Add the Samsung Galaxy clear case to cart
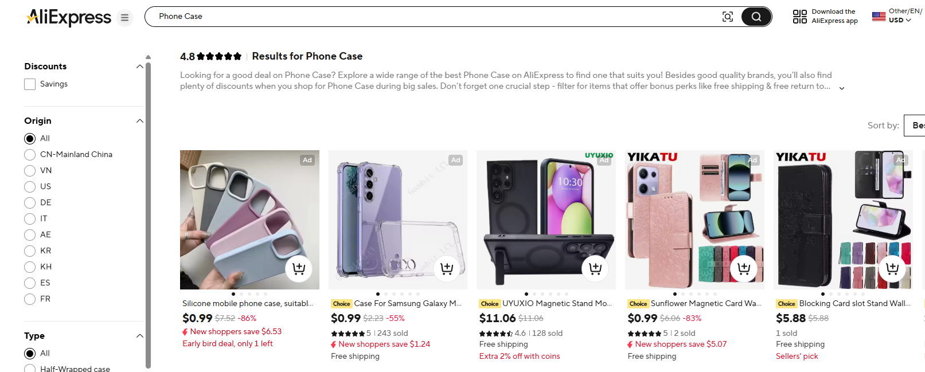Viewport: 925px width, 372px height. point(447,268)
